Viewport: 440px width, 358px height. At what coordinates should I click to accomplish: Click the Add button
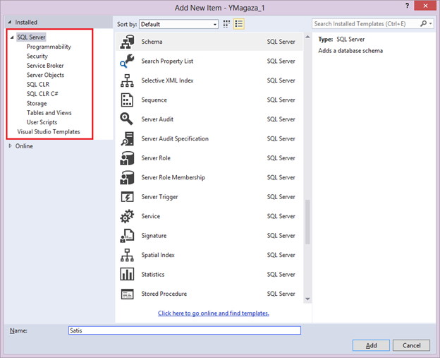tap(371, 345)
